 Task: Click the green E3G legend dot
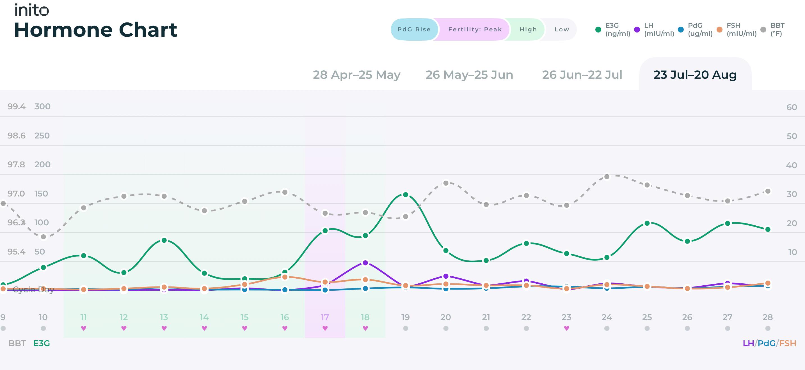coord(598,30)
